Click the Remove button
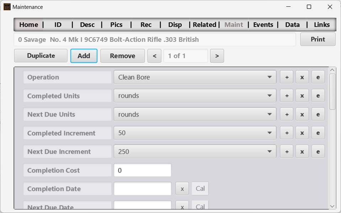341x213 pixels. tap(122, 56)
